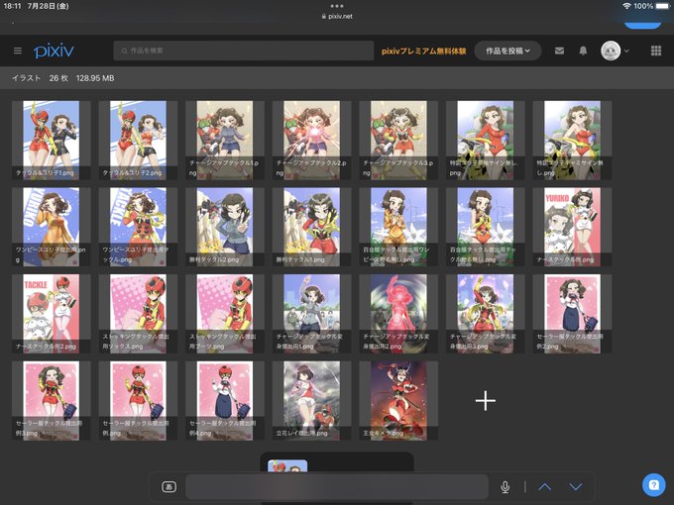Expand the account dropdown arrow beside avatar
Image resolution: width=674 pixels, height=505 pixels.
(x=626, y=50)
